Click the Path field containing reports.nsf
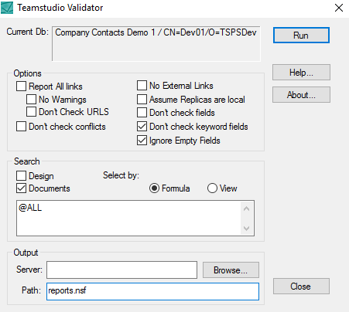This screenshot has width=349, height=312. tap(152, 291)
